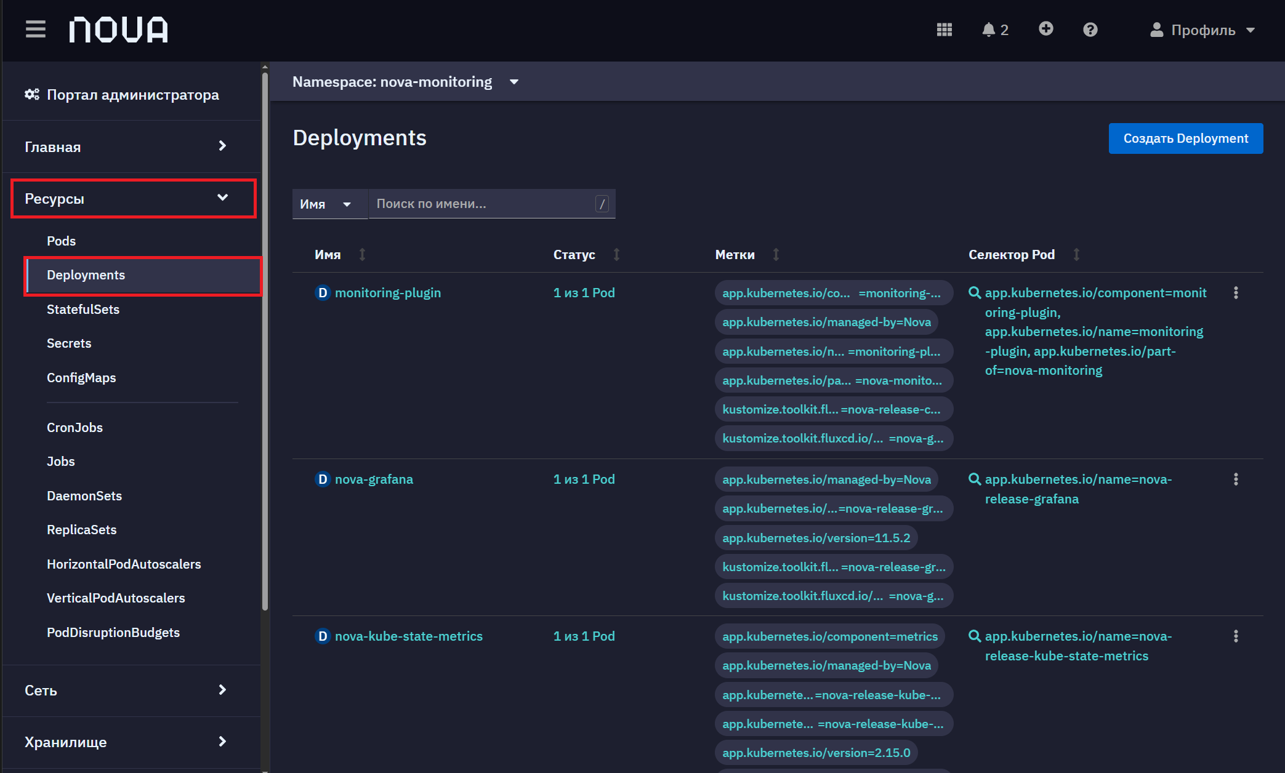Viewport: 1285px width, 773px height.
Task: Click nova-grafana pod selector search icon
Action: (x=974, y=479)
